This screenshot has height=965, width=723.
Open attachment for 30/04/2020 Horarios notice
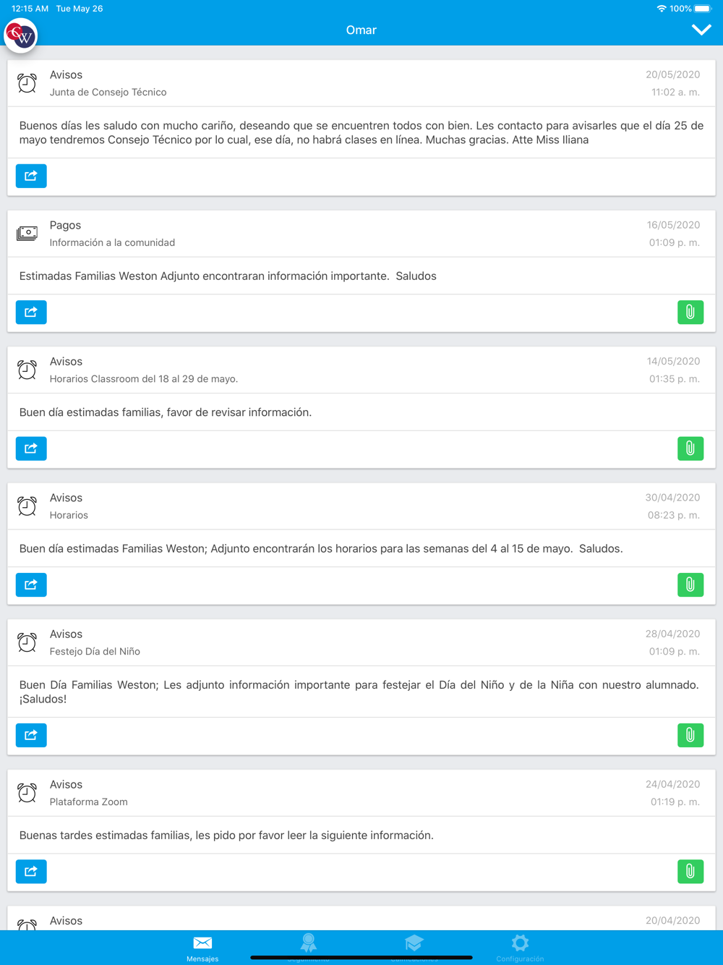(690, 584)
